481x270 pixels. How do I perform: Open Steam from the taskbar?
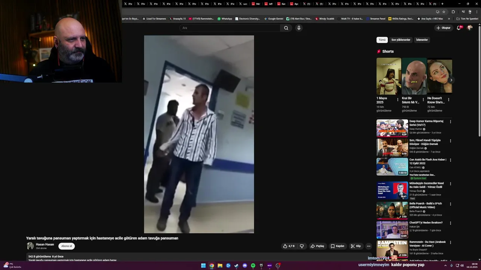tap(236, 265)
